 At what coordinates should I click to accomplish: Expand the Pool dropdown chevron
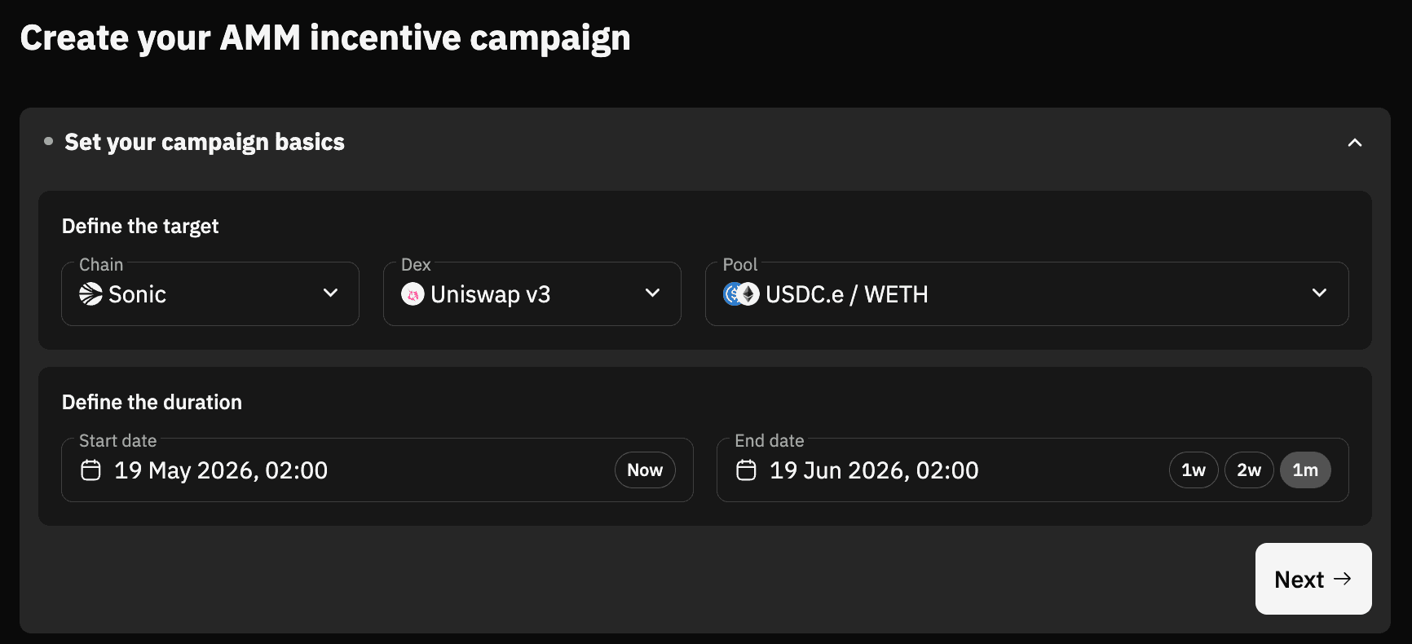click(x=1320, y=293)
